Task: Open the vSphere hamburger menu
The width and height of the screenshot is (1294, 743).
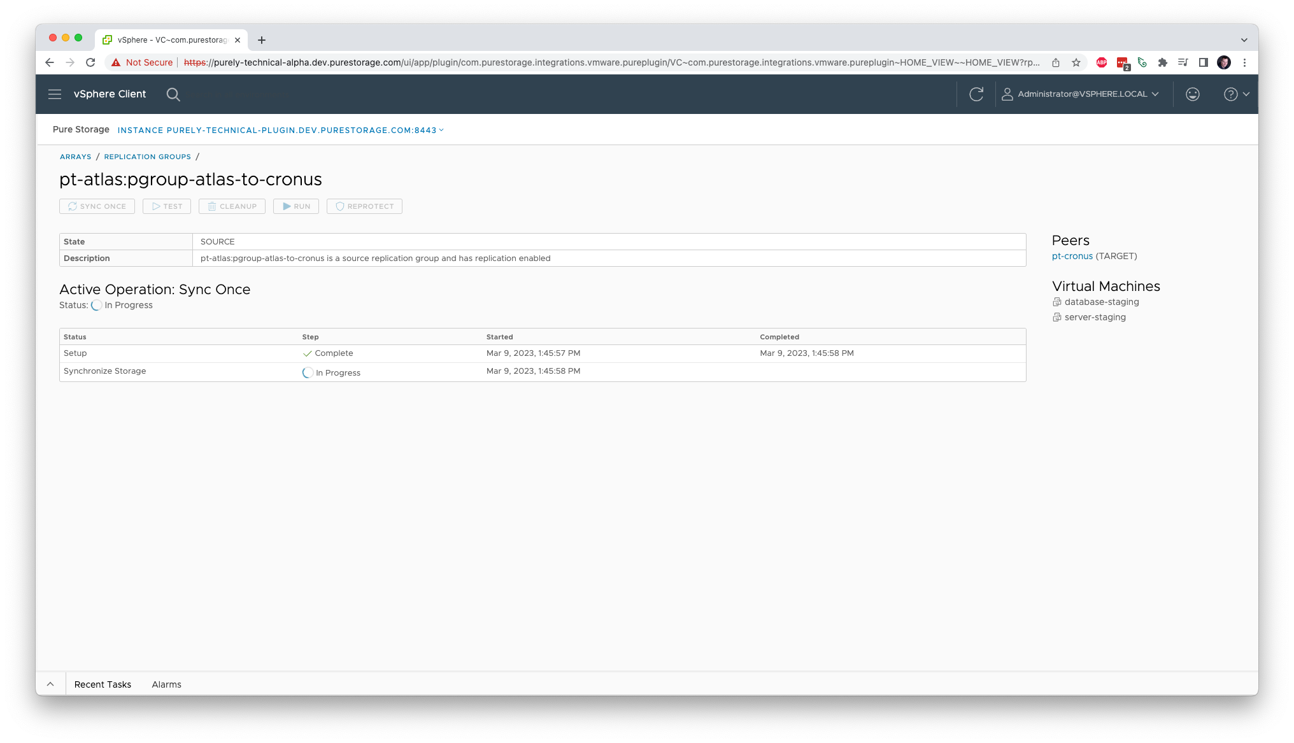Action: point(55,94)
